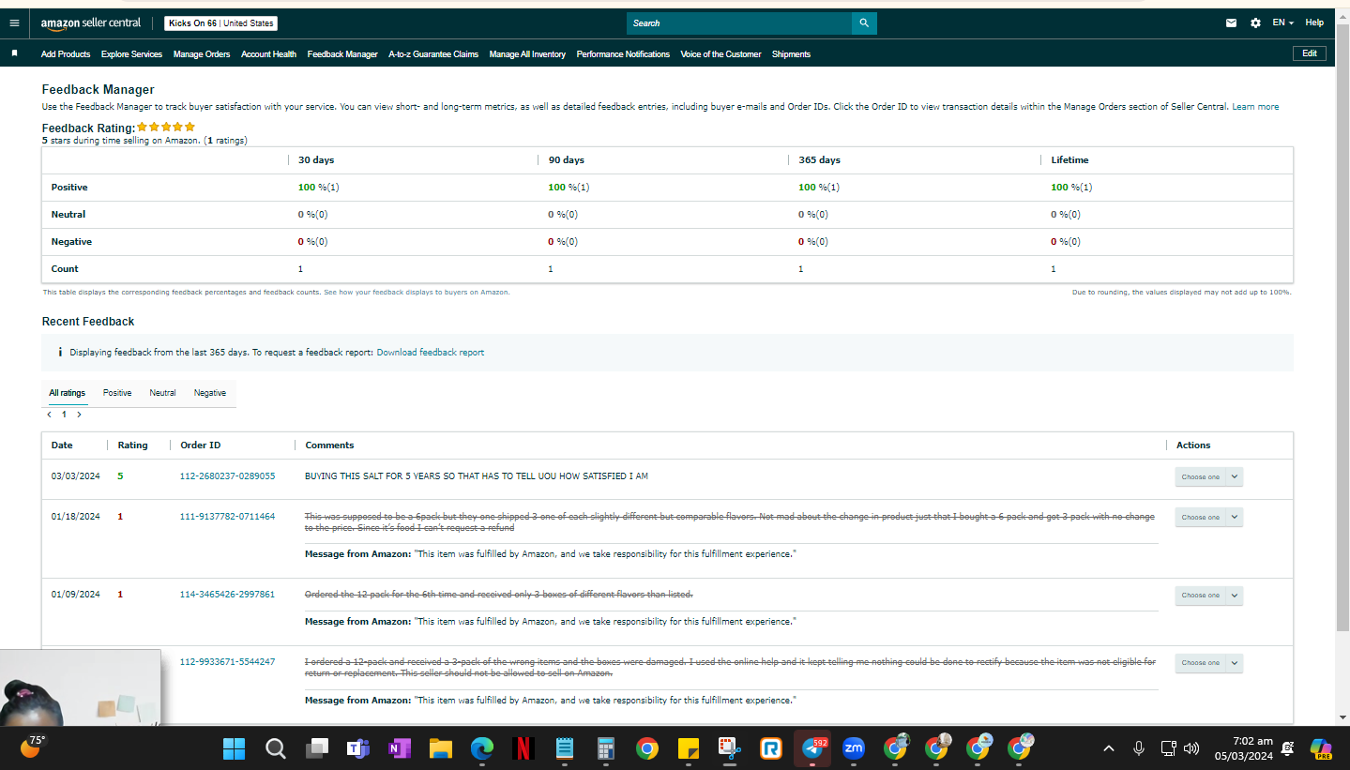Open Performance Notifications
This screenshot has height=770, width=1350.
[x=623, y=54]
